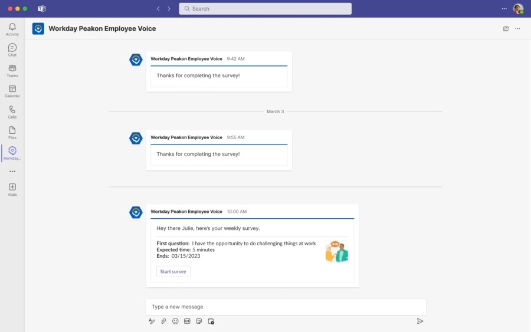531x332 pixels.
Task: Click the Microsoft Teams logo in title bar
Action: tap(42, 9)
